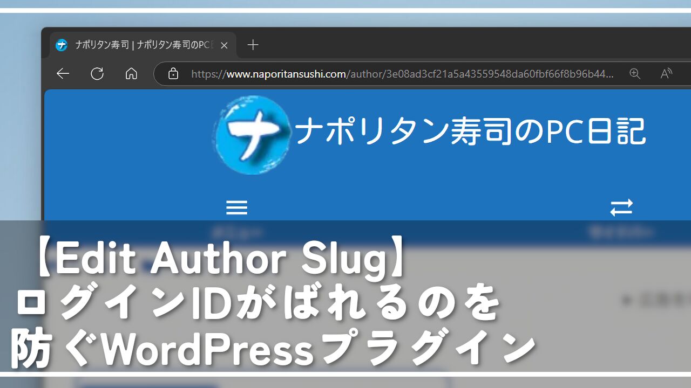Screen dimensions: 691x388
Task: Select the ナポリタン寿司 browser tab
Action: click(x=143, y=45)
